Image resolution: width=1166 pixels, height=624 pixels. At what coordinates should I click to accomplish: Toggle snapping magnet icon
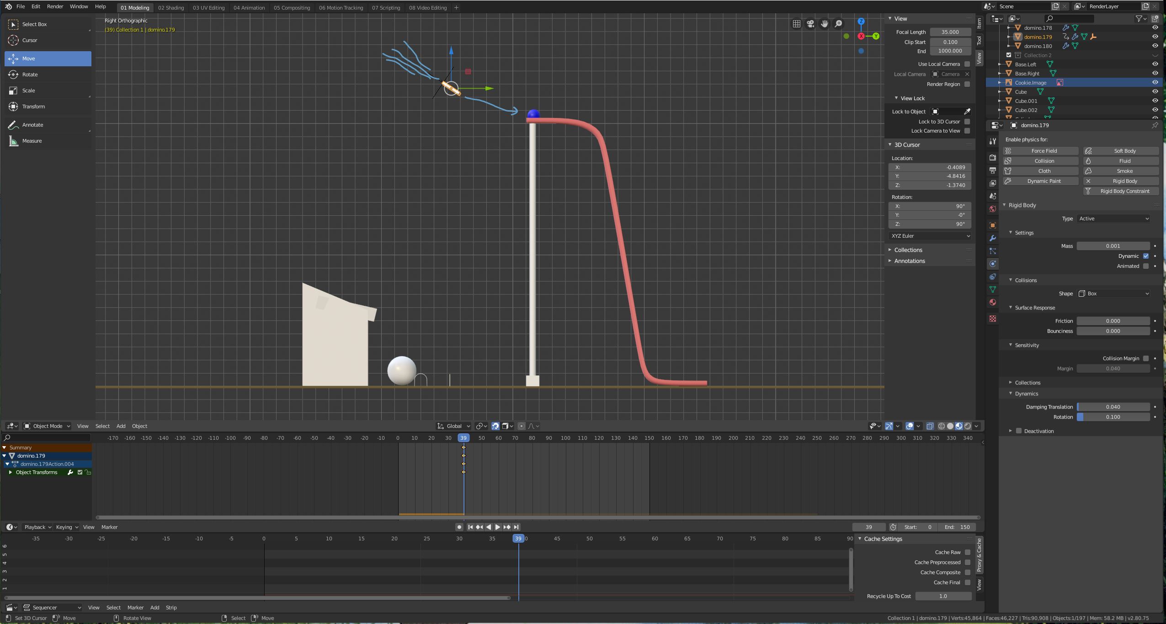pos(495,426)
